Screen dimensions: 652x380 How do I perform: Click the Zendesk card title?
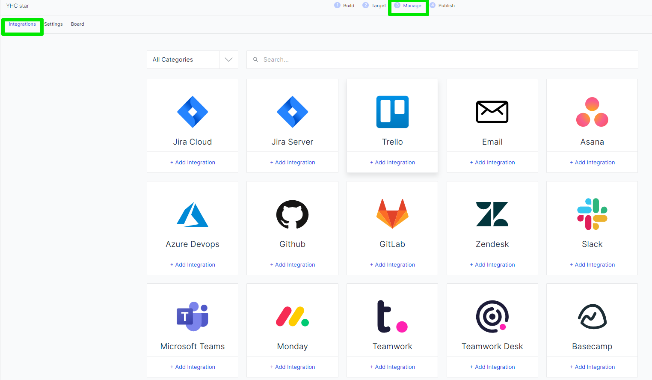pyautogui.click(x=492, y=244)
